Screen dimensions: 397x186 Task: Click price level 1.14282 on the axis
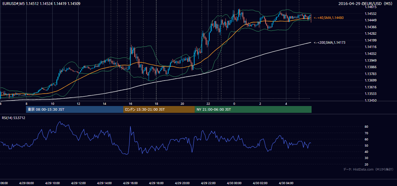(x=371, y=33)
